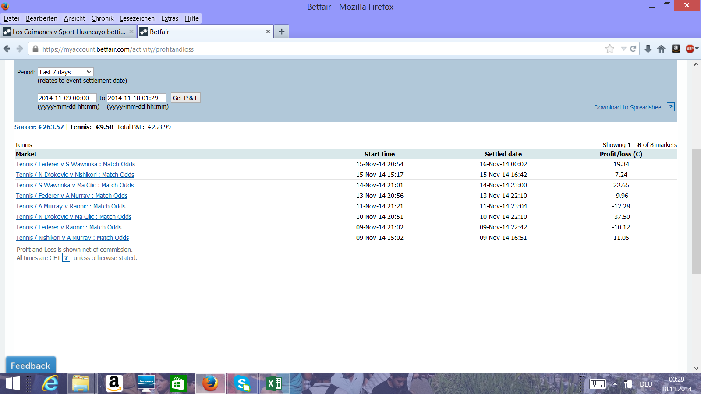The width and height of the screenshot is (701, 394).
Task: Click the help icon beside Download to Spreadsheet
Action: point(670,107)
